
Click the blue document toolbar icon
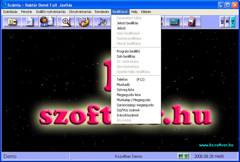tap(30, 22)
